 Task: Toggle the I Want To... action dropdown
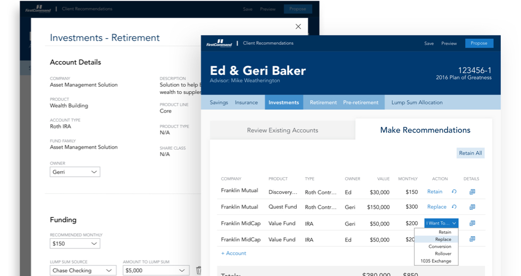click(x=441, y=223)
